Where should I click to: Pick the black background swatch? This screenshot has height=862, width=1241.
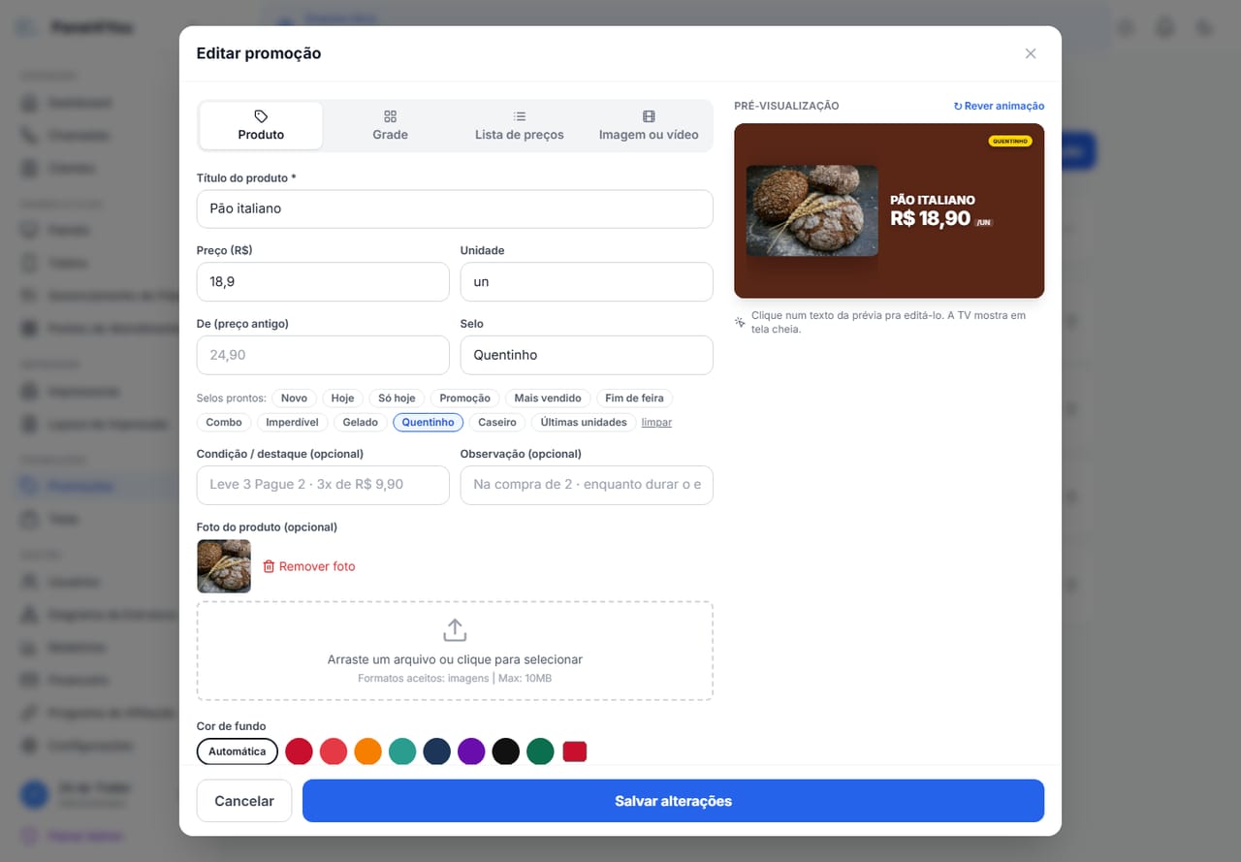pyautogui.click(x=505, y=751)
